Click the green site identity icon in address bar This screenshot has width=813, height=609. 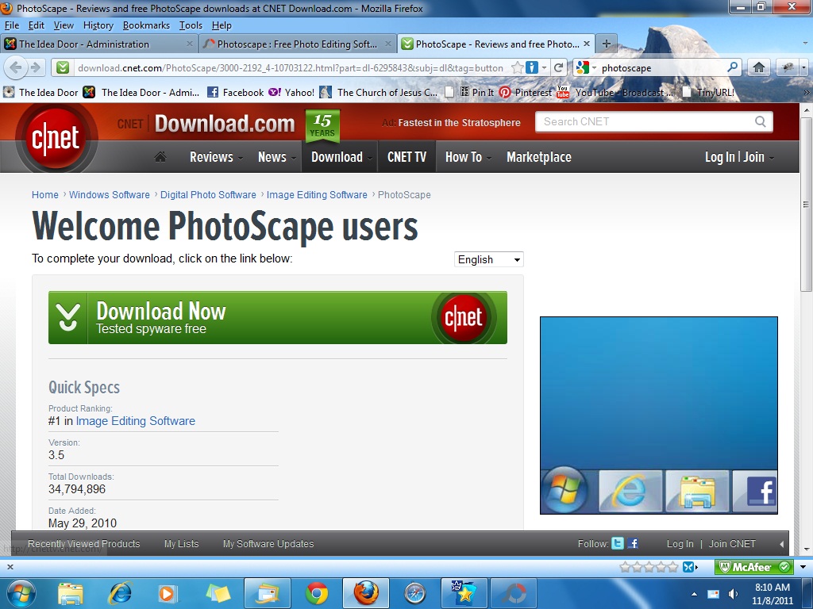(63, 68)
